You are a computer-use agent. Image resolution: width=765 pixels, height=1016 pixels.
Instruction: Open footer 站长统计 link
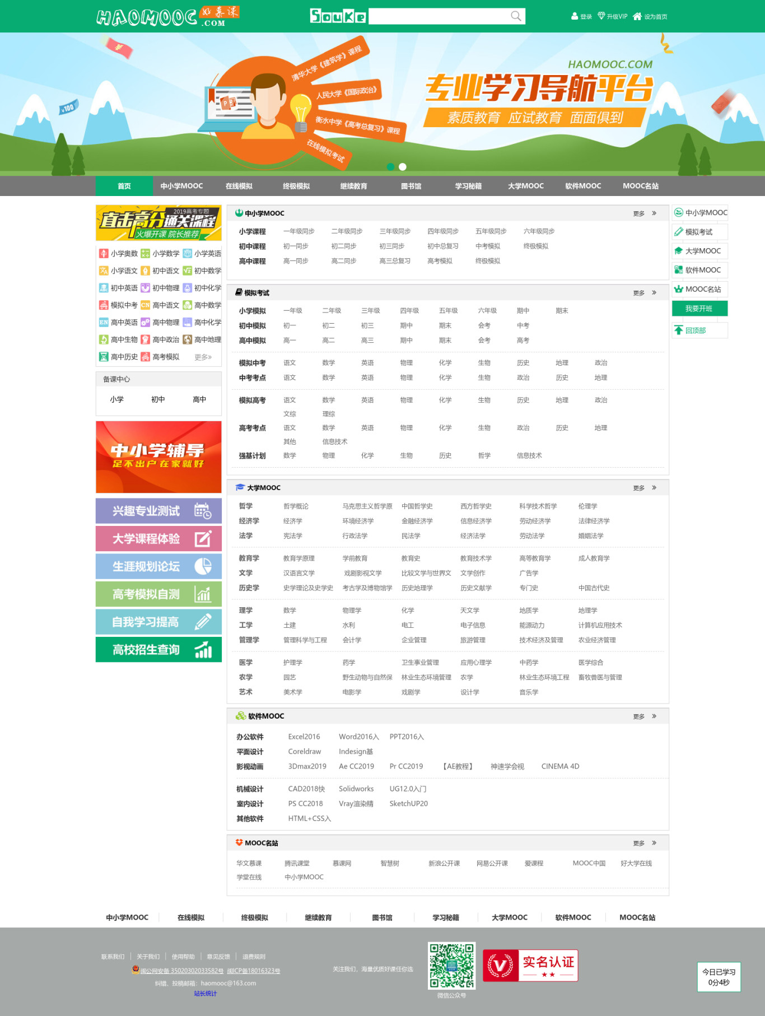coord(205,994)
